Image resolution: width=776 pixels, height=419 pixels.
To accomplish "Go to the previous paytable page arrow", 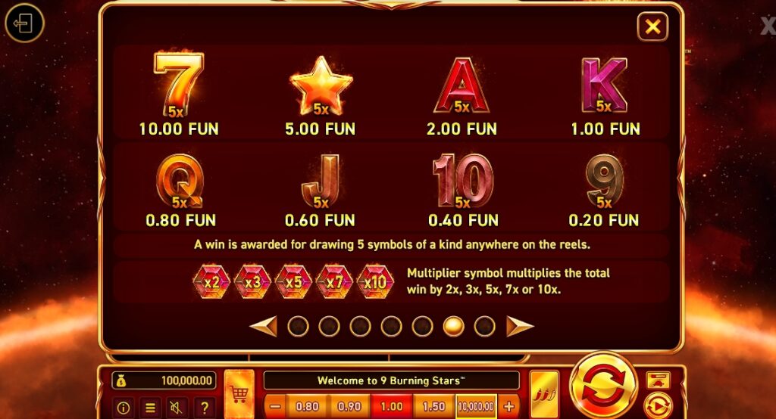I will pyautogui.click(x=263, y=327).
